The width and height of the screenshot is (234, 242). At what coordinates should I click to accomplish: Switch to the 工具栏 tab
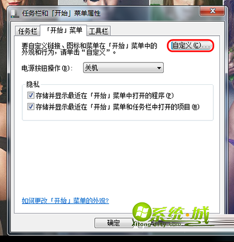tap(99, 31)
